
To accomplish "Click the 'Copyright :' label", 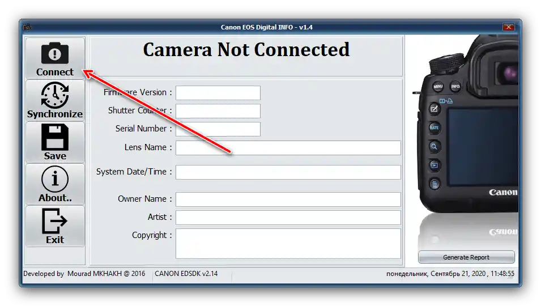I will 152,235.
